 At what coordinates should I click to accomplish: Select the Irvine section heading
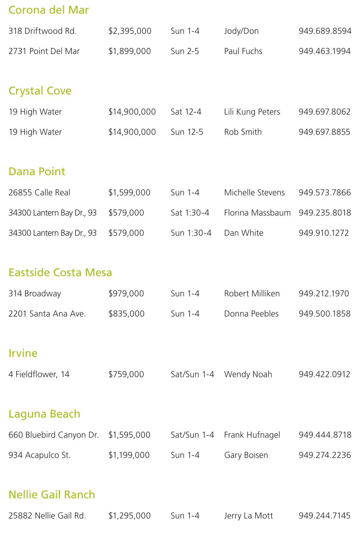pos(23,353)
